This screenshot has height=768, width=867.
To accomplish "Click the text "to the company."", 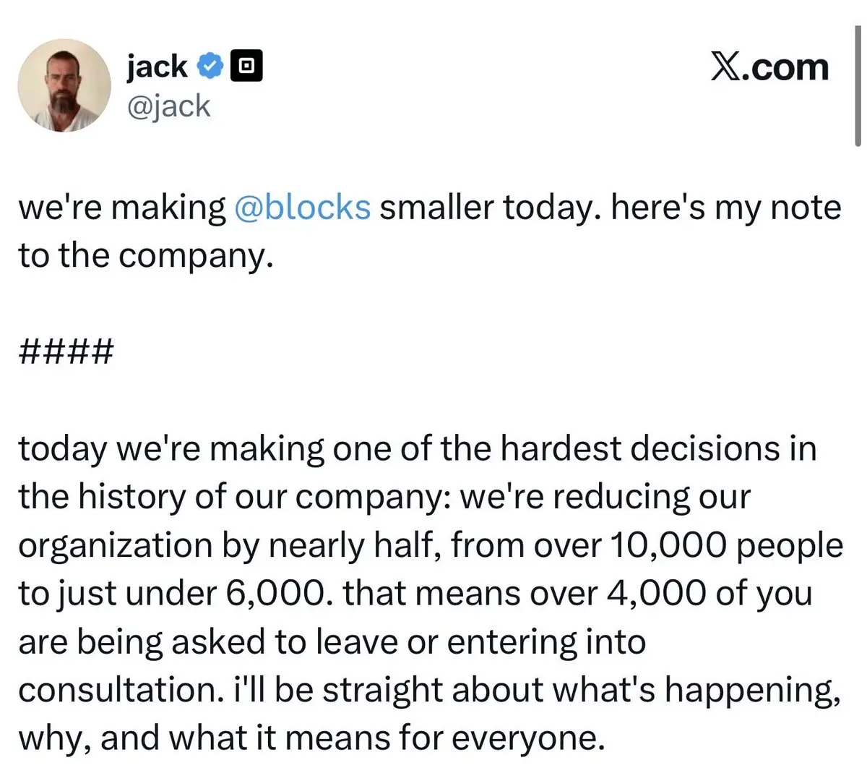I will [x=145, y=255].
